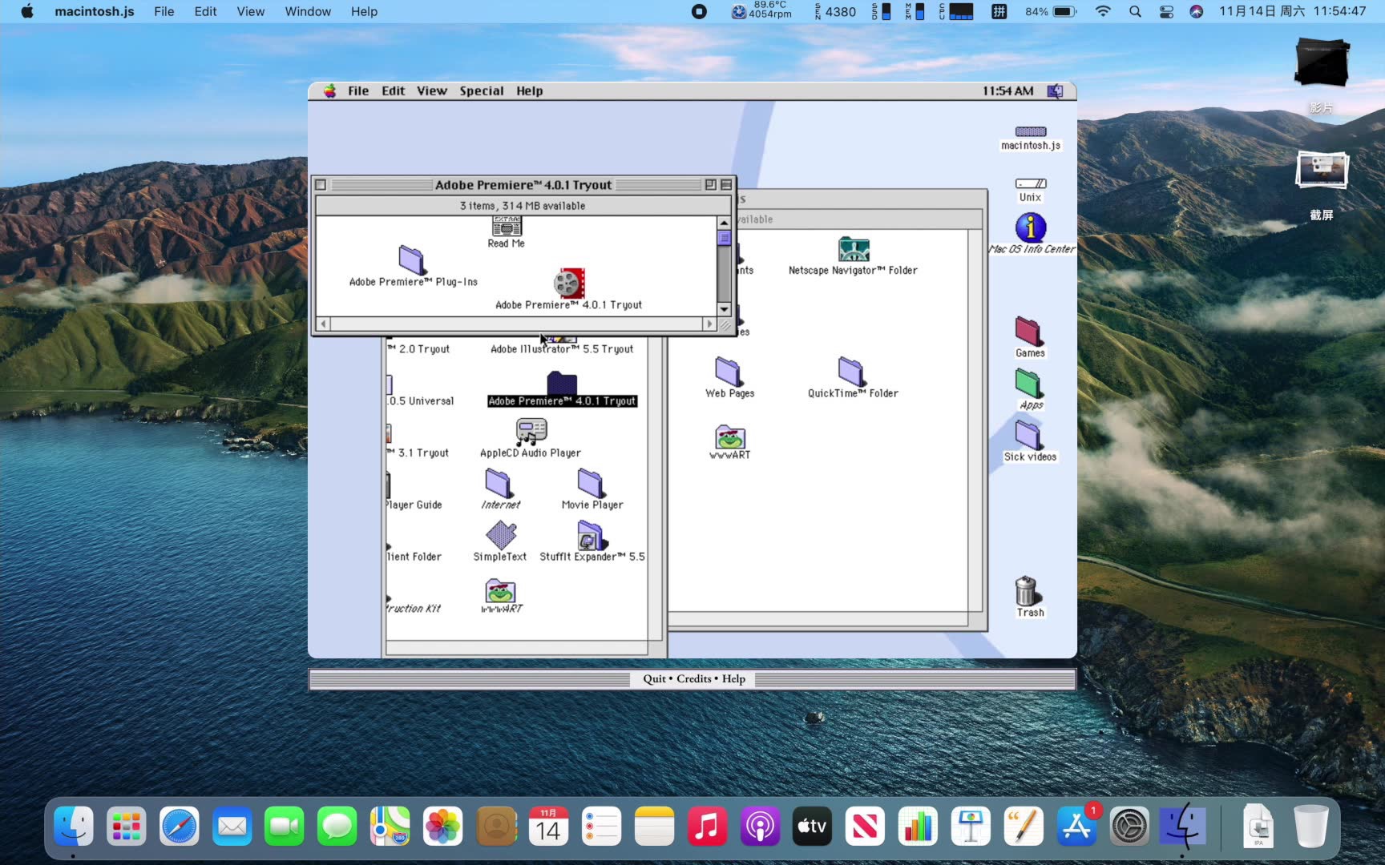Open AppleCD Audio Player icon
The width and height of the screenshot is (1385, 865).
[x=531, y=432]
